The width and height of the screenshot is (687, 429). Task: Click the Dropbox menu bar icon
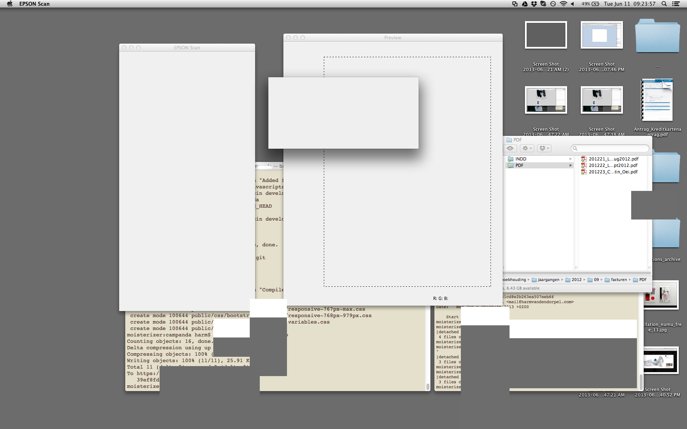[x=534, y=4]
